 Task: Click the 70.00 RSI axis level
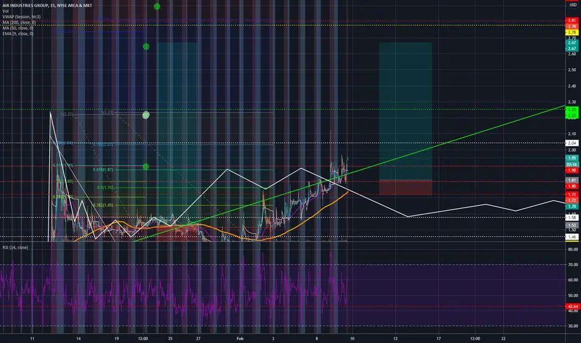tap(572, 264)
